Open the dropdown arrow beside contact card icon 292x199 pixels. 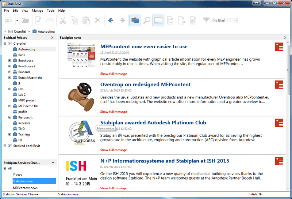(17, 20)
